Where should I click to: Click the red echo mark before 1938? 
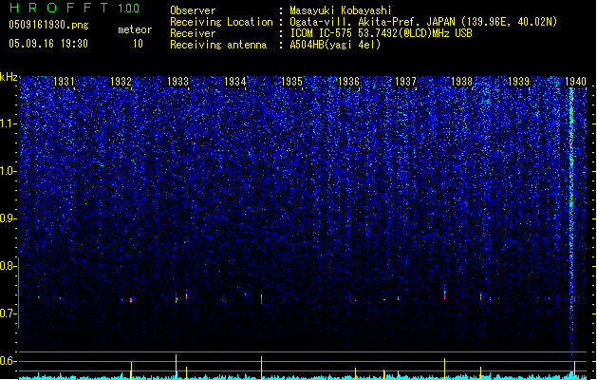coord(444,294)
